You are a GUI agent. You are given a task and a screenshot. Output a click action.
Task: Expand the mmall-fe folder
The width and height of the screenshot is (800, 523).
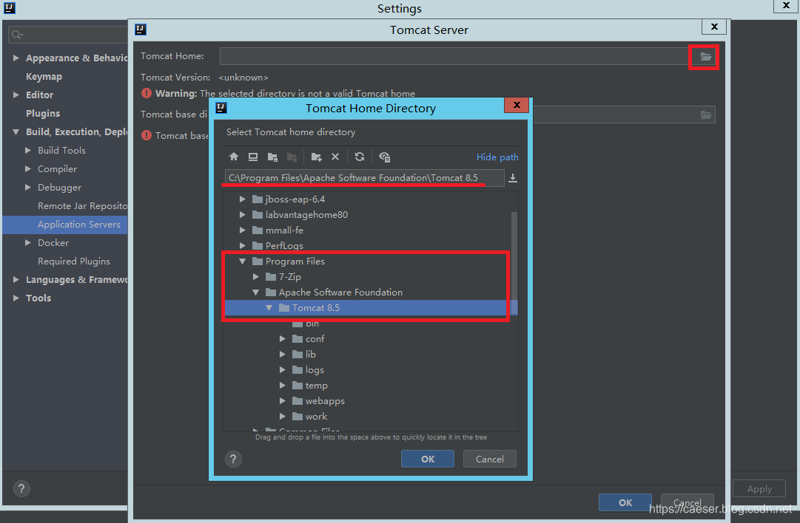[x=242, y=230]
